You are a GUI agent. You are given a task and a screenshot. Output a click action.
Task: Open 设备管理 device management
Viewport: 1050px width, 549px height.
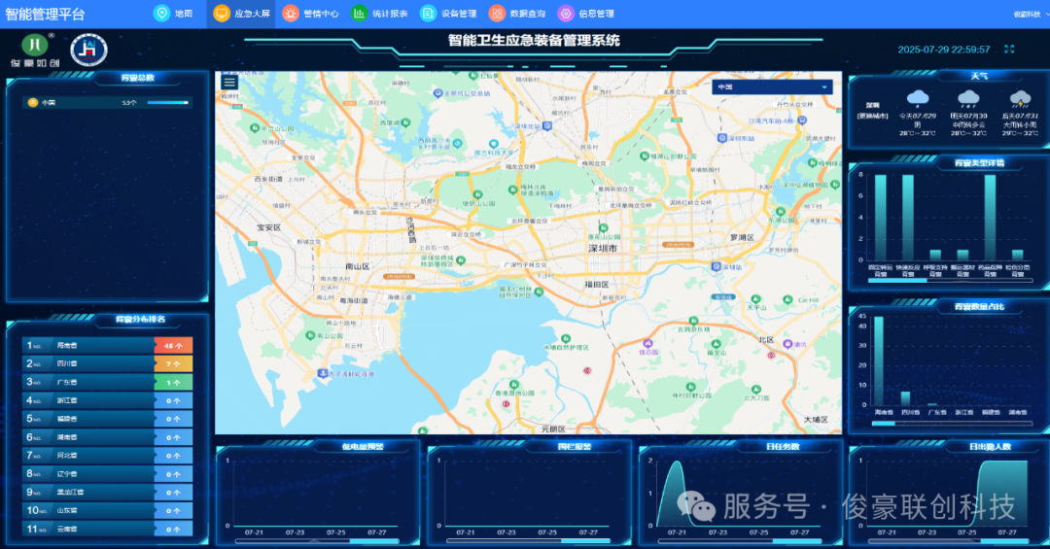(x=448, y=14)
